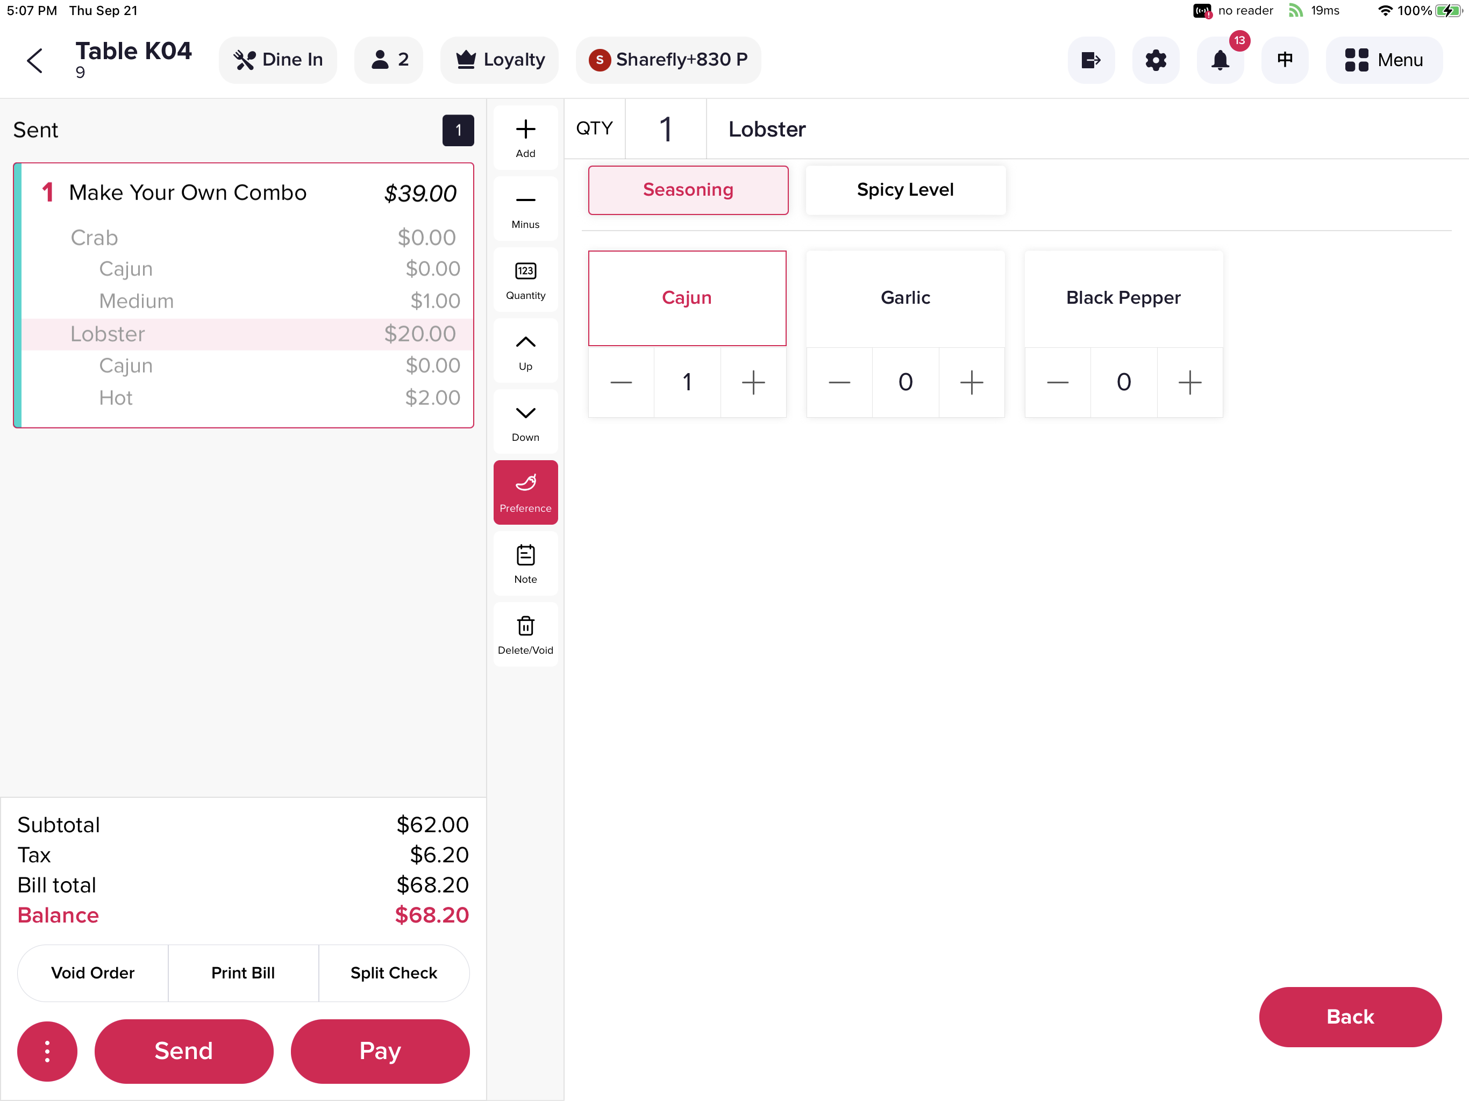Expand the Menu panel
The image size is (1469, 1101).
[x=1385, y=59]
